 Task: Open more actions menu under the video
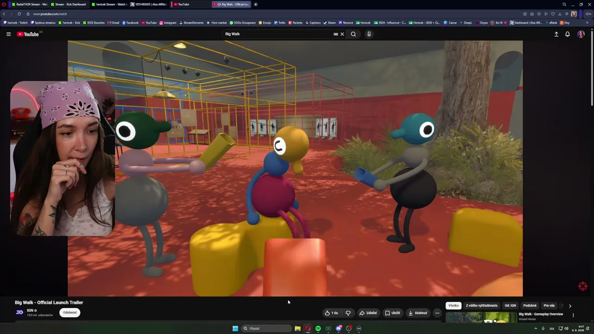[437, 313]
